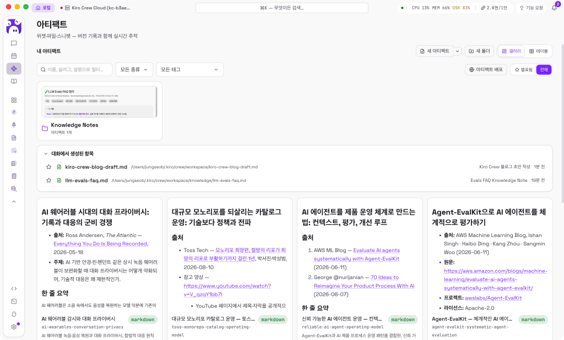Open the 모든 태그 dropdown

coord(189,69)
